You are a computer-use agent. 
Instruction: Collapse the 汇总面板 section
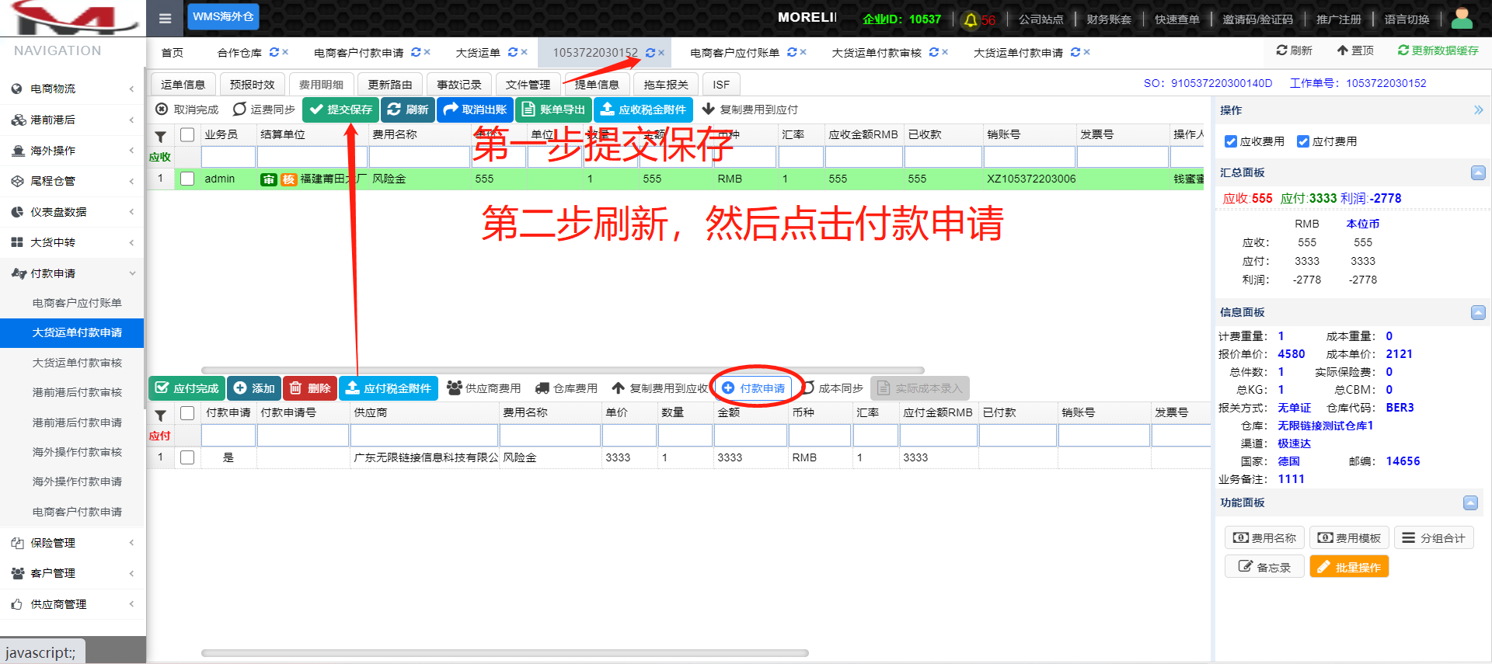click(1478, 172)
